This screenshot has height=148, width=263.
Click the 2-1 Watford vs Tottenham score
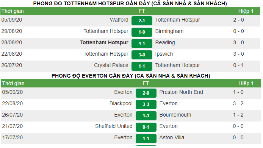(x=142, y=21)
